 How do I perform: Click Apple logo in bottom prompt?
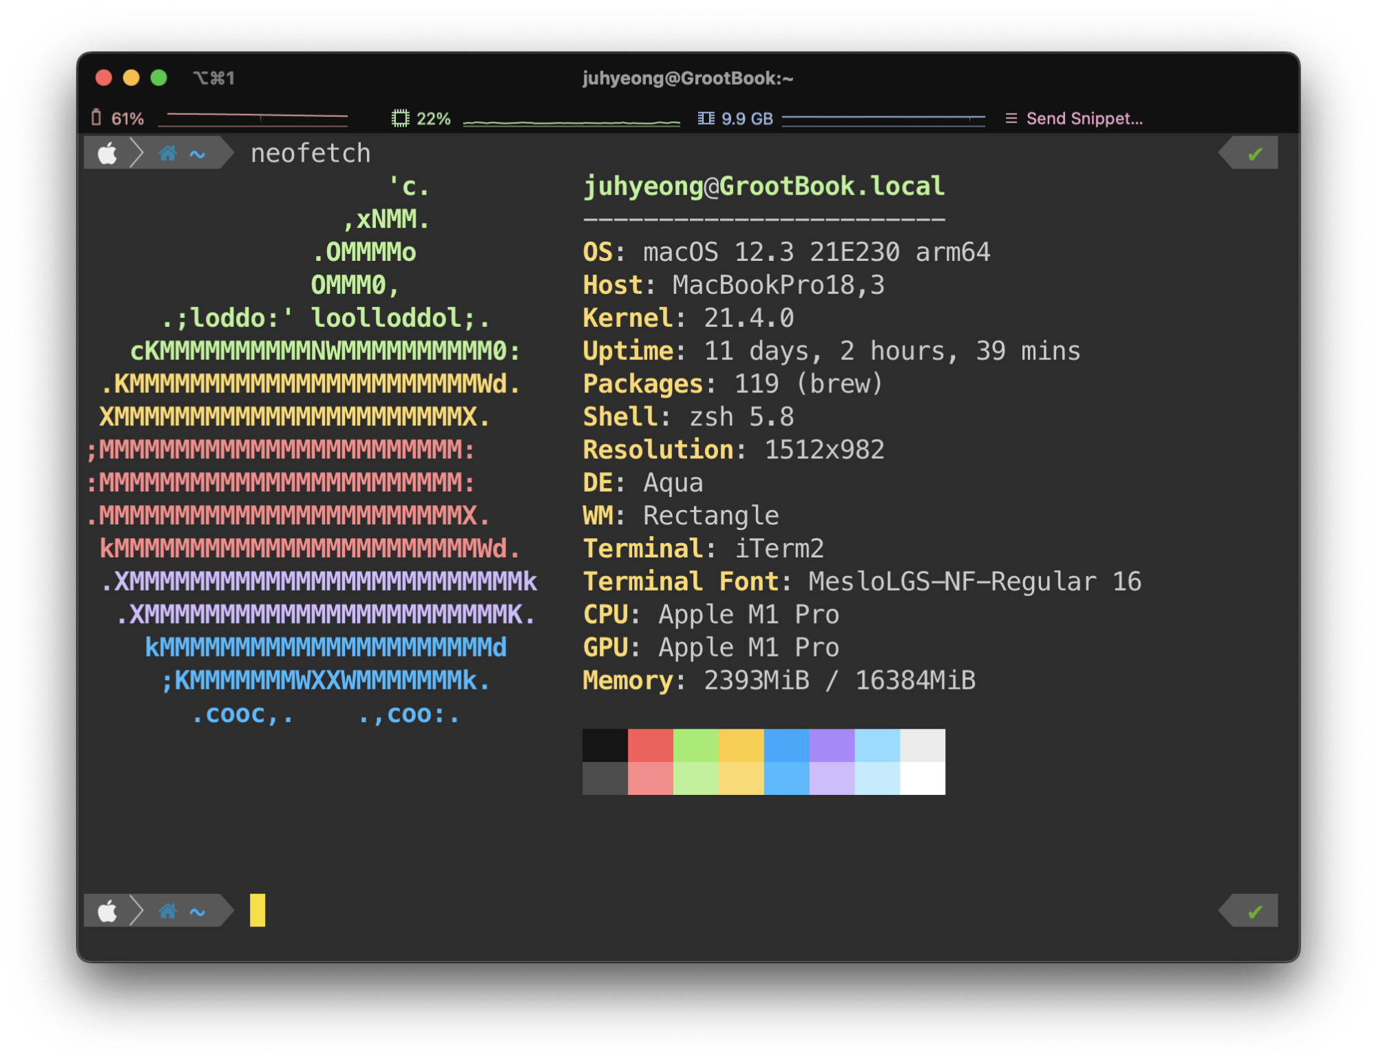107,912
